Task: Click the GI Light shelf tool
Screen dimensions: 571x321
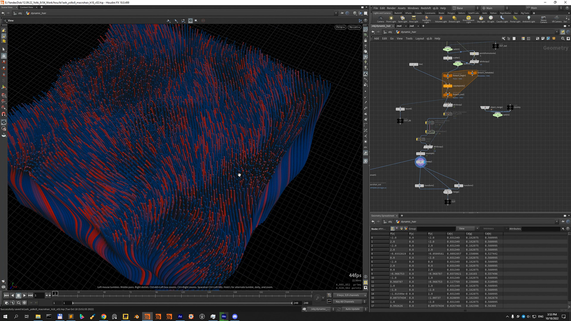Action: 491,19
